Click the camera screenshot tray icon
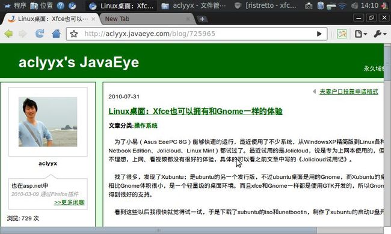391x234 pixels. pos(309,6)
